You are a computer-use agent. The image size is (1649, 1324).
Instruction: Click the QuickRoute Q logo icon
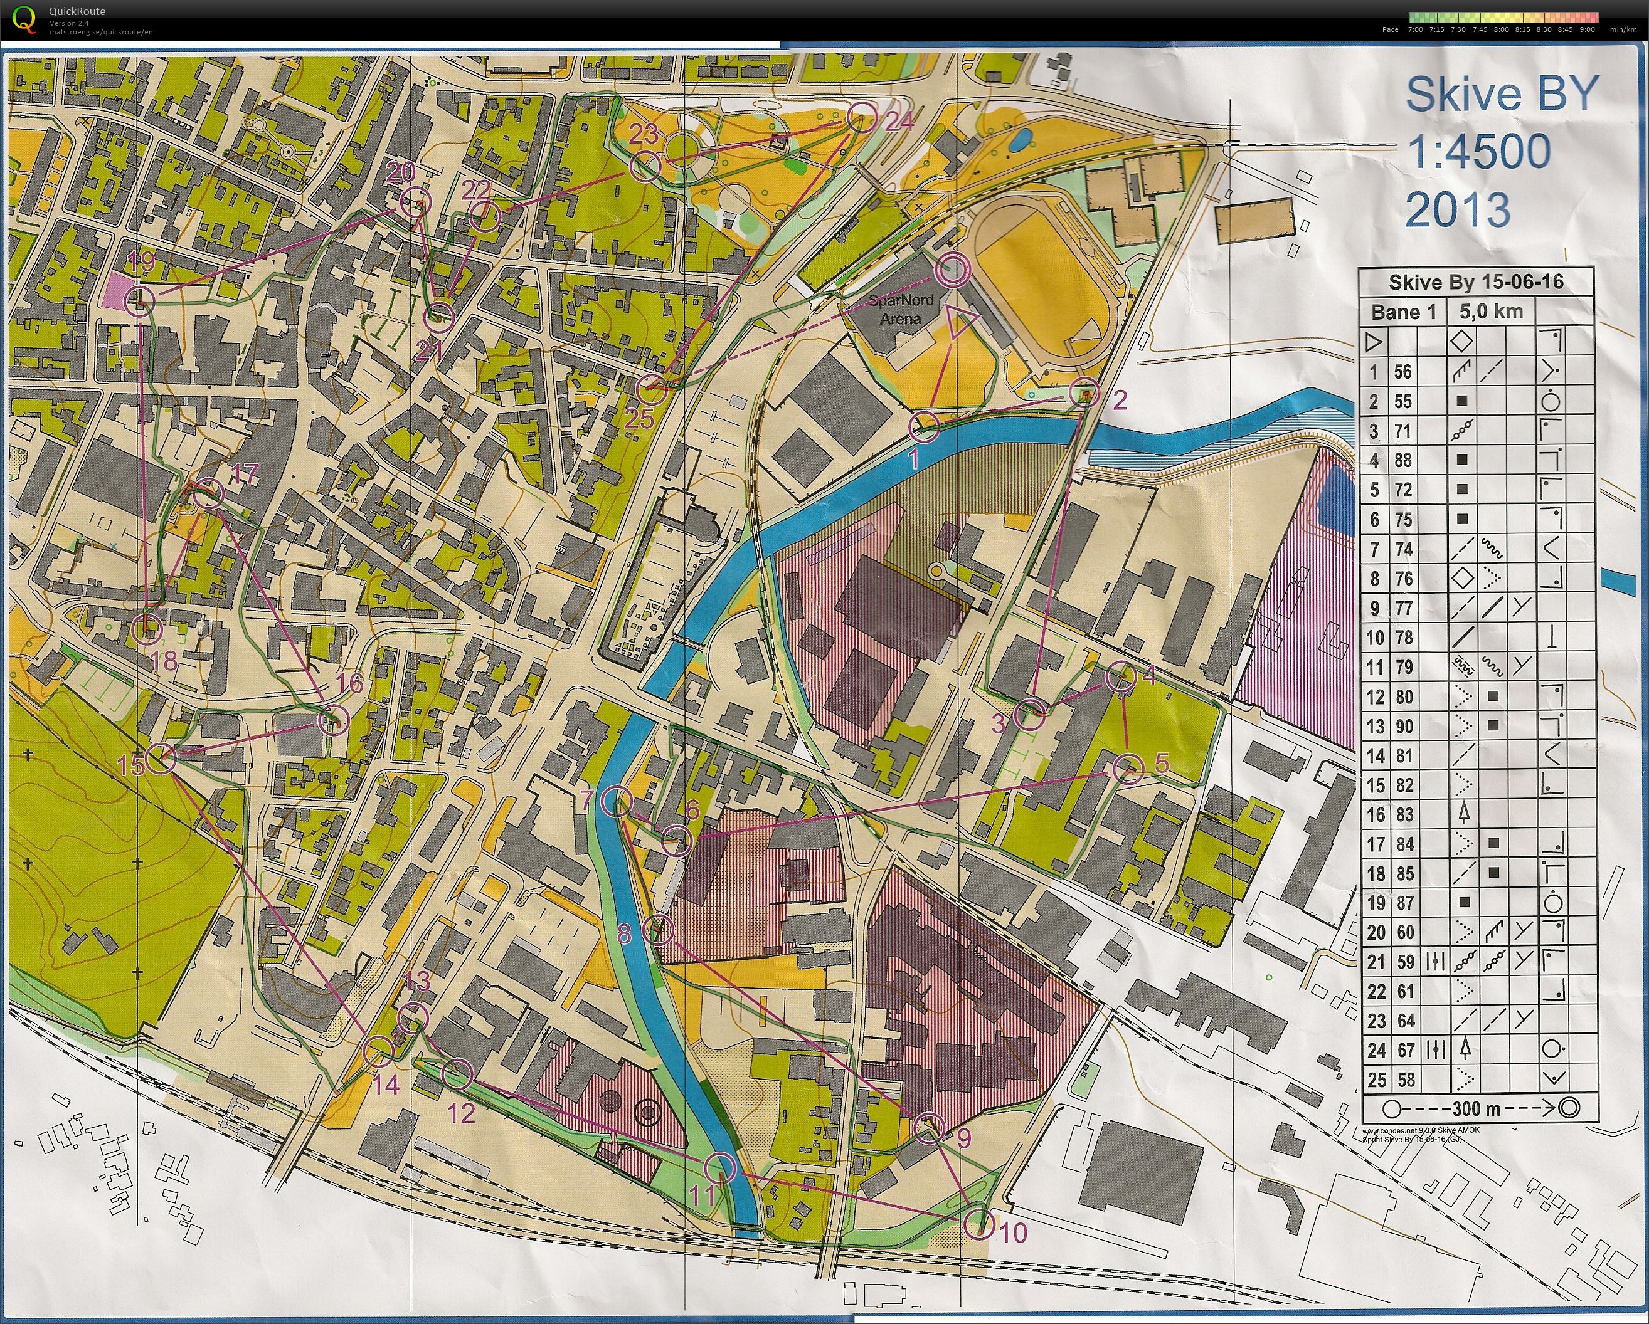pyautogui.click(x=25, y=18)
